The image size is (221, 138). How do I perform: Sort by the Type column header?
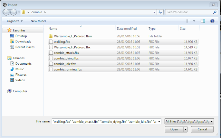pos(163,28)
